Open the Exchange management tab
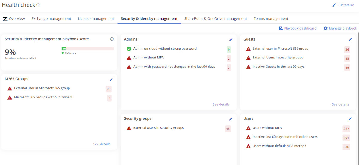Viewport: 359px width, 165px height. (51, 19)
